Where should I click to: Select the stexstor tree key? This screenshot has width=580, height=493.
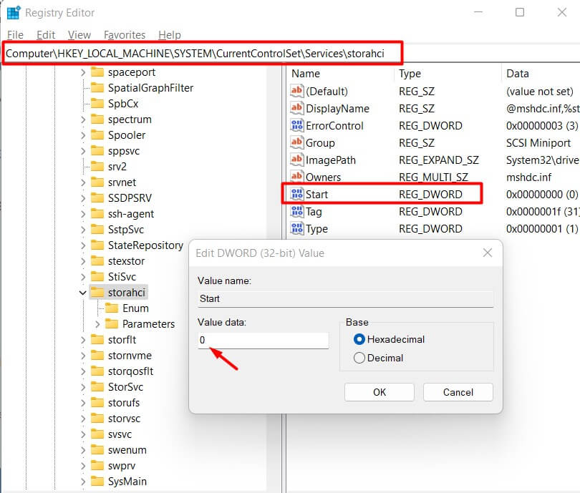point(126,261)
